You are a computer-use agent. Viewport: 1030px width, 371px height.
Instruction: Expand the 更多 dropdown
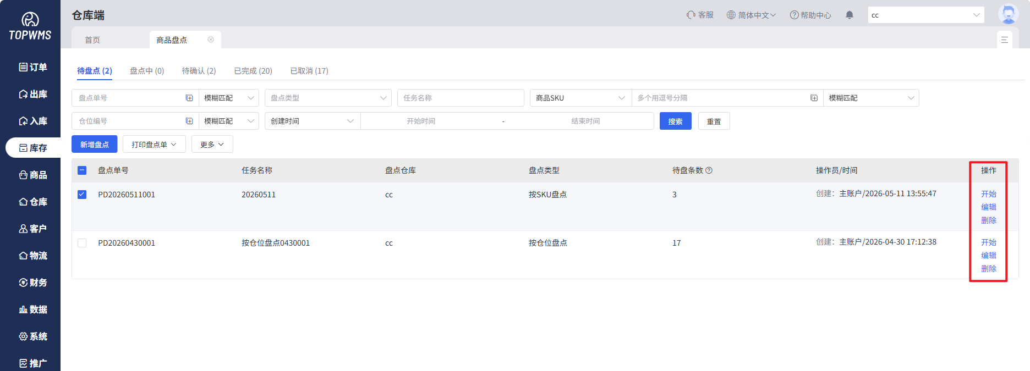coord(212,144)
